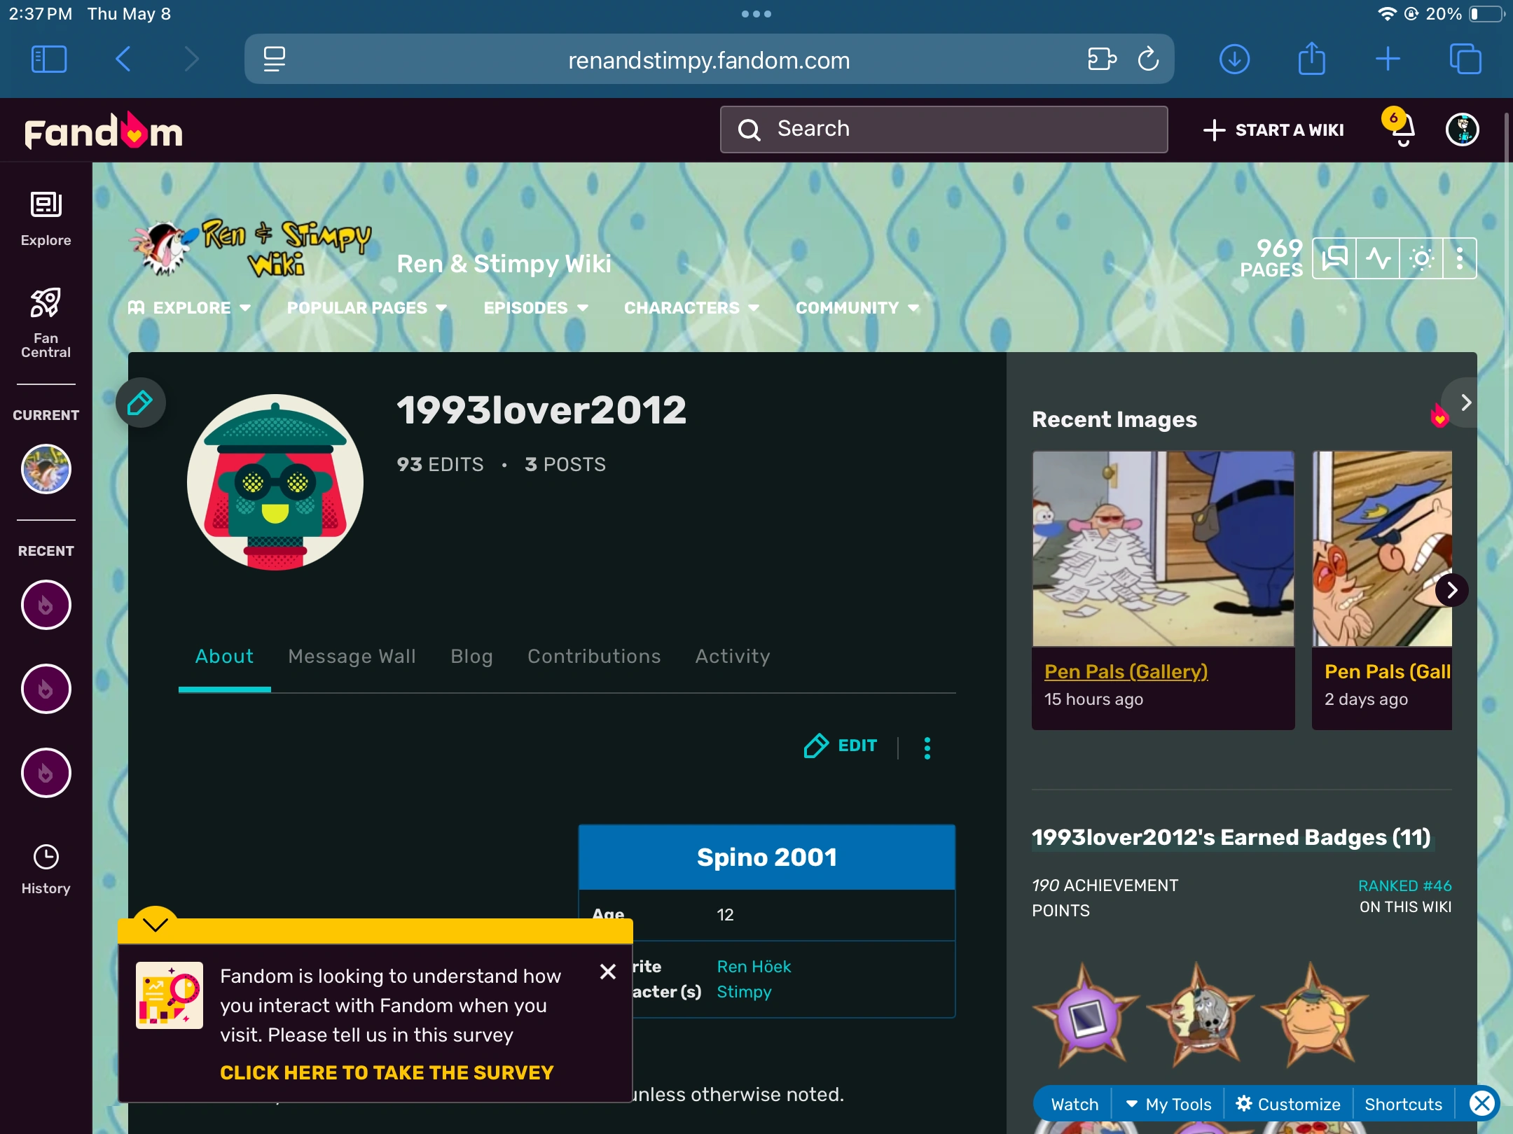Open wiki Recent Activity pulse icon
1513x1134 pixels.
coord(1378,258)
